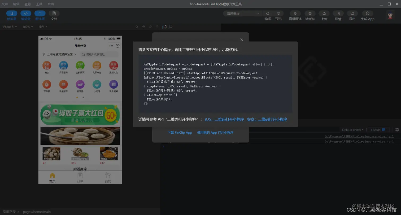
Task: Open 生成 App generator
Action: [x=368, y=15]
